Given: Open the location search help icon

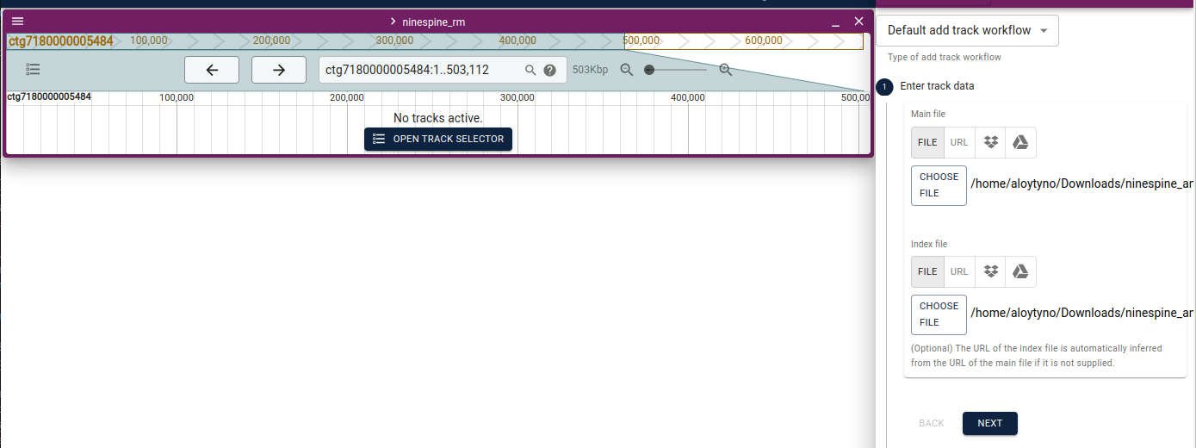Looking at the screenshot, I should pyautogui.click(x=549, y=70).
